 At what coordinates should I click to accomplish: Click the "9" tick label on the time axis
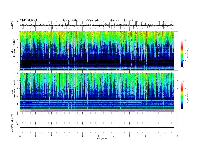point(161,136)
